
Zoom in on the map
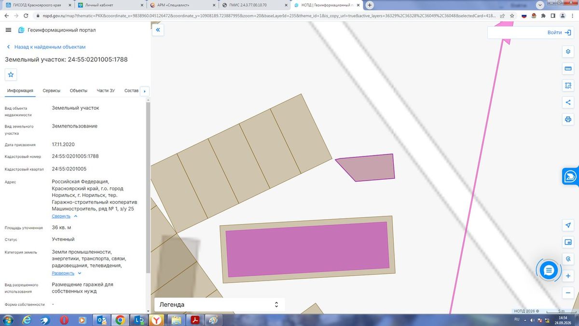568,276
